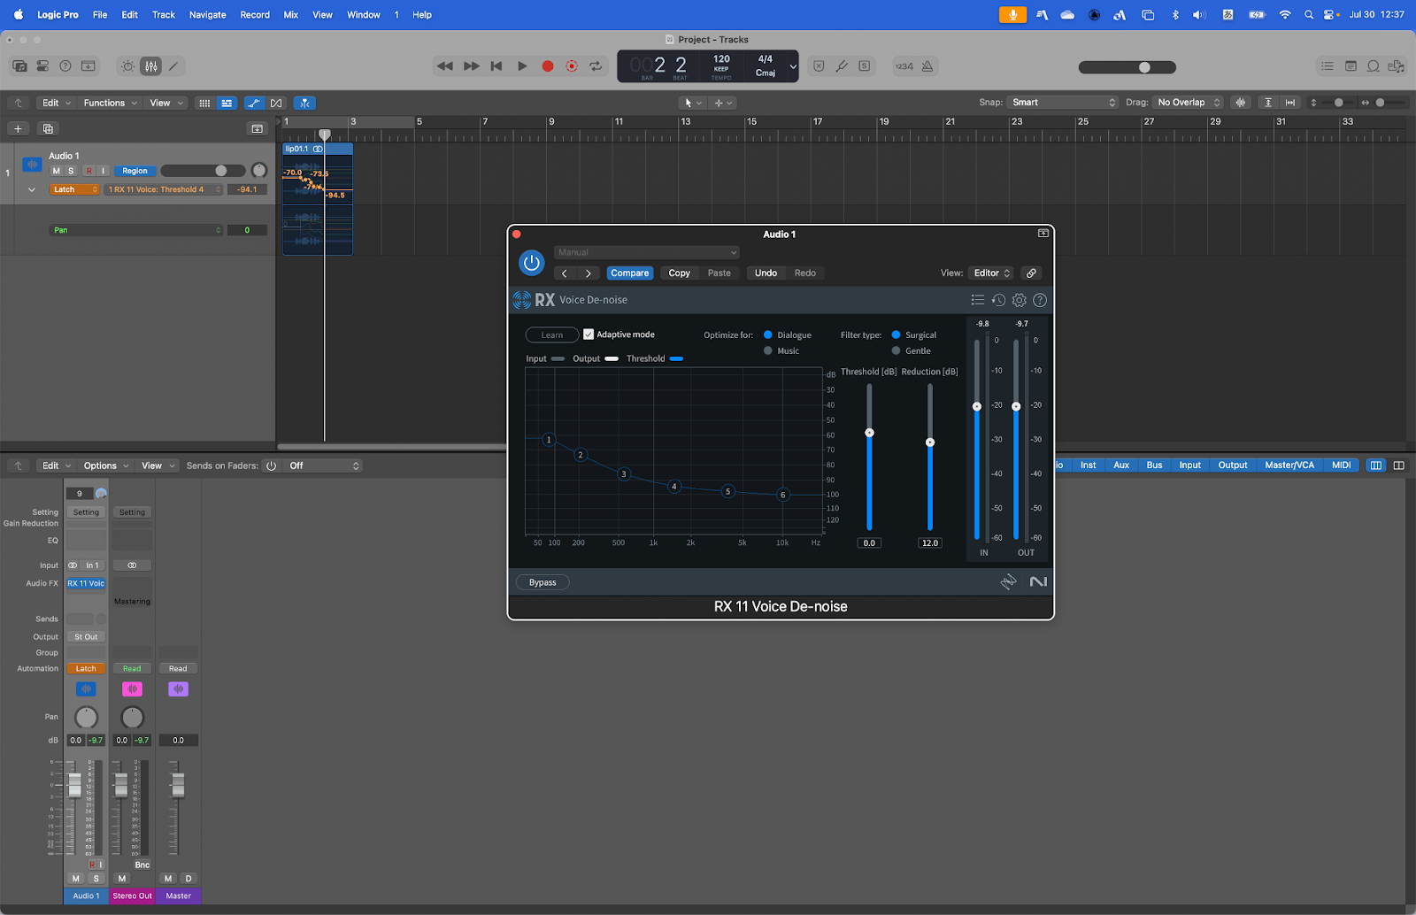Open RX plugin settings gear
Viewport: 1416px width, 915px height.
coord(1019,300)
